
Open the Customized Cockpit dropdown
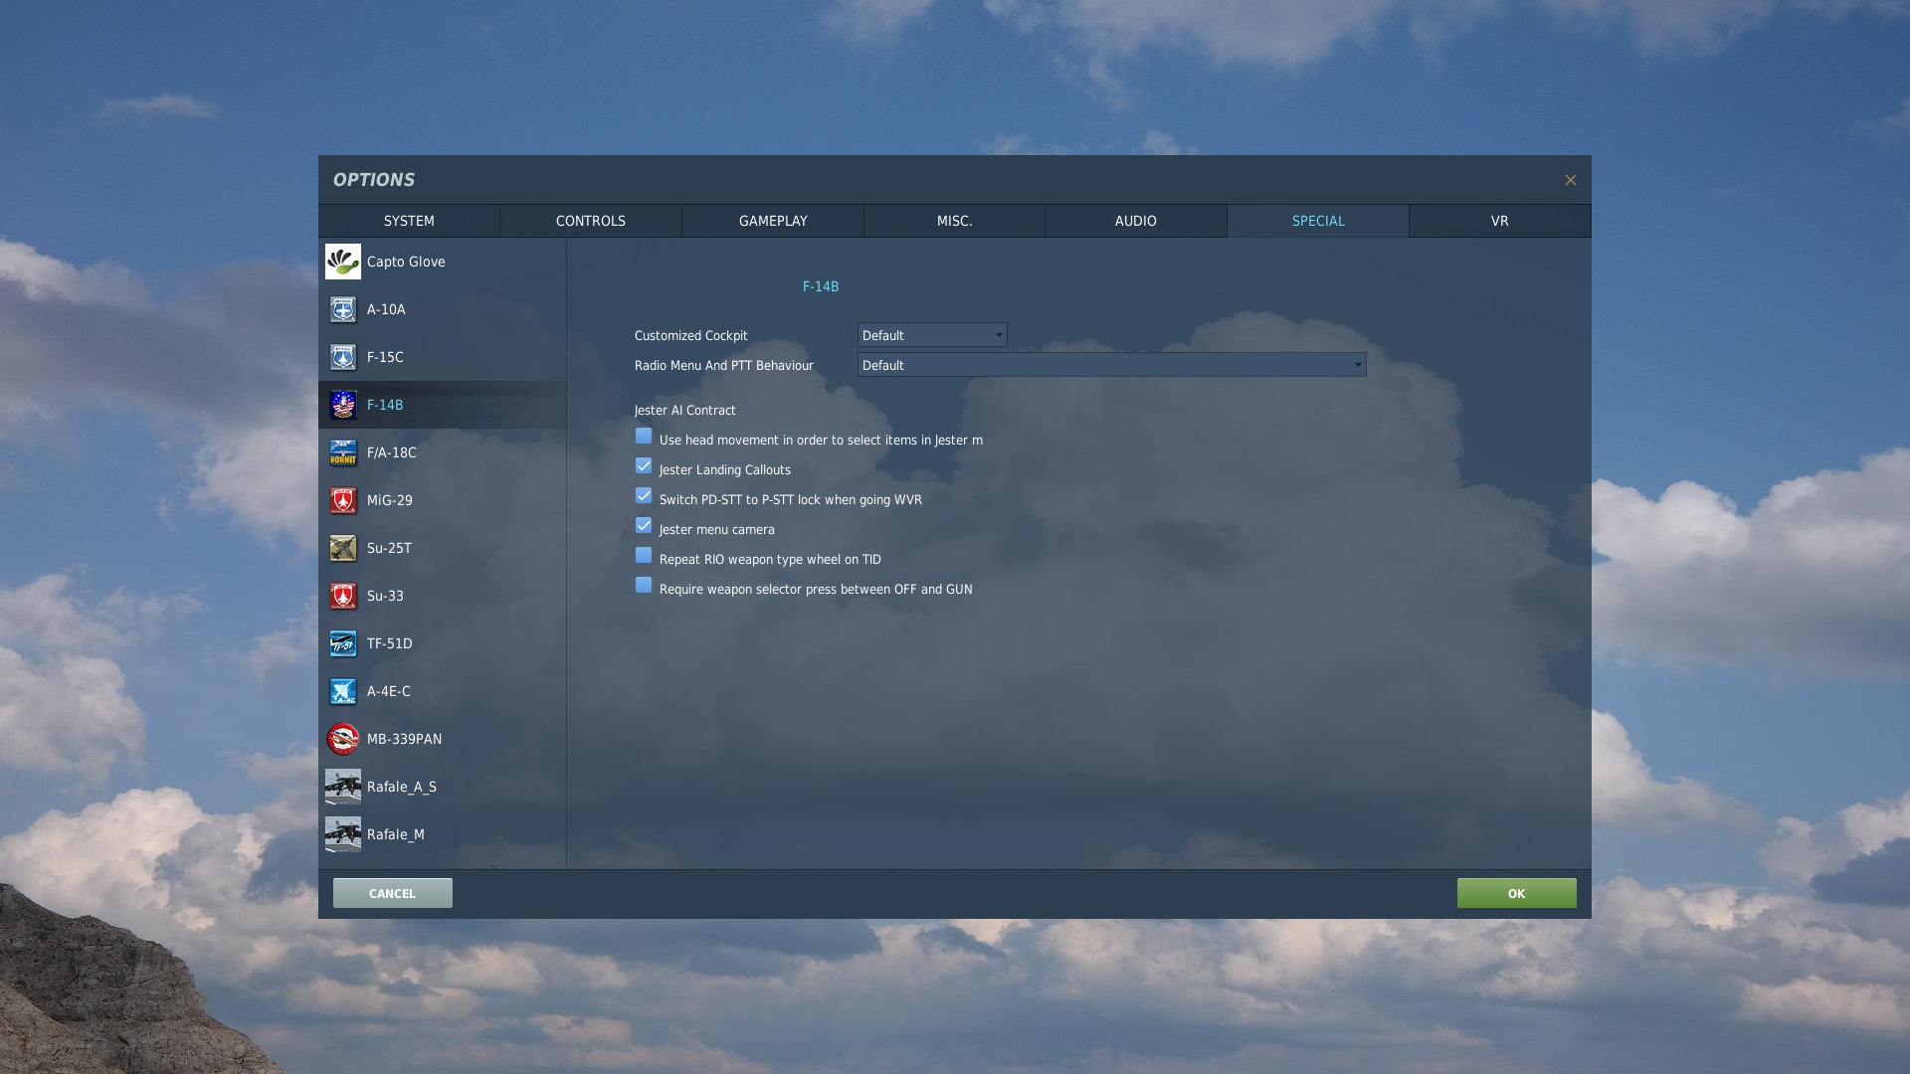tap(932, 335)
